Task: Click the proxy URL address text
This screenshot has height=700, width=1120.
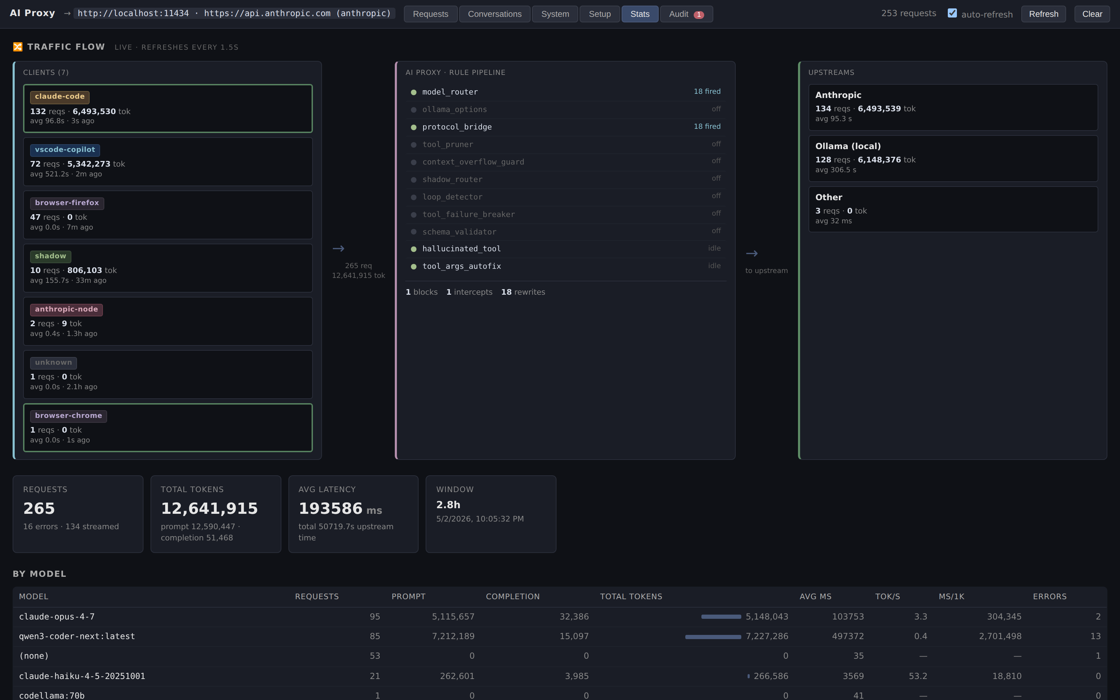Action: [234, 13]
